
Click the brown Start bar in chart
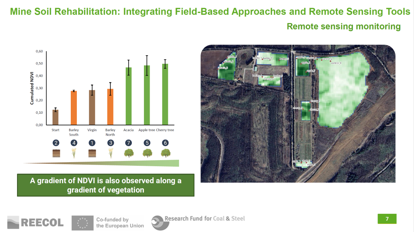click(x=55, y=117)
